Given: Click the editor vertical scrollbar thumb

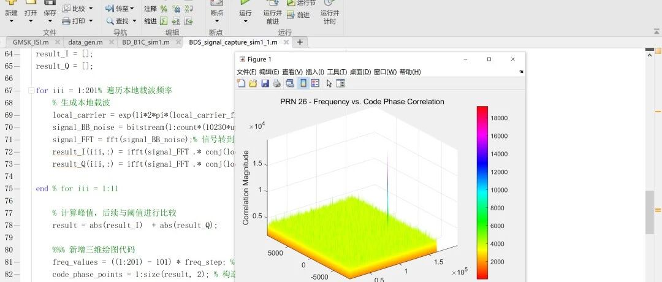Looking at the screenshot, I should point(650,212).
